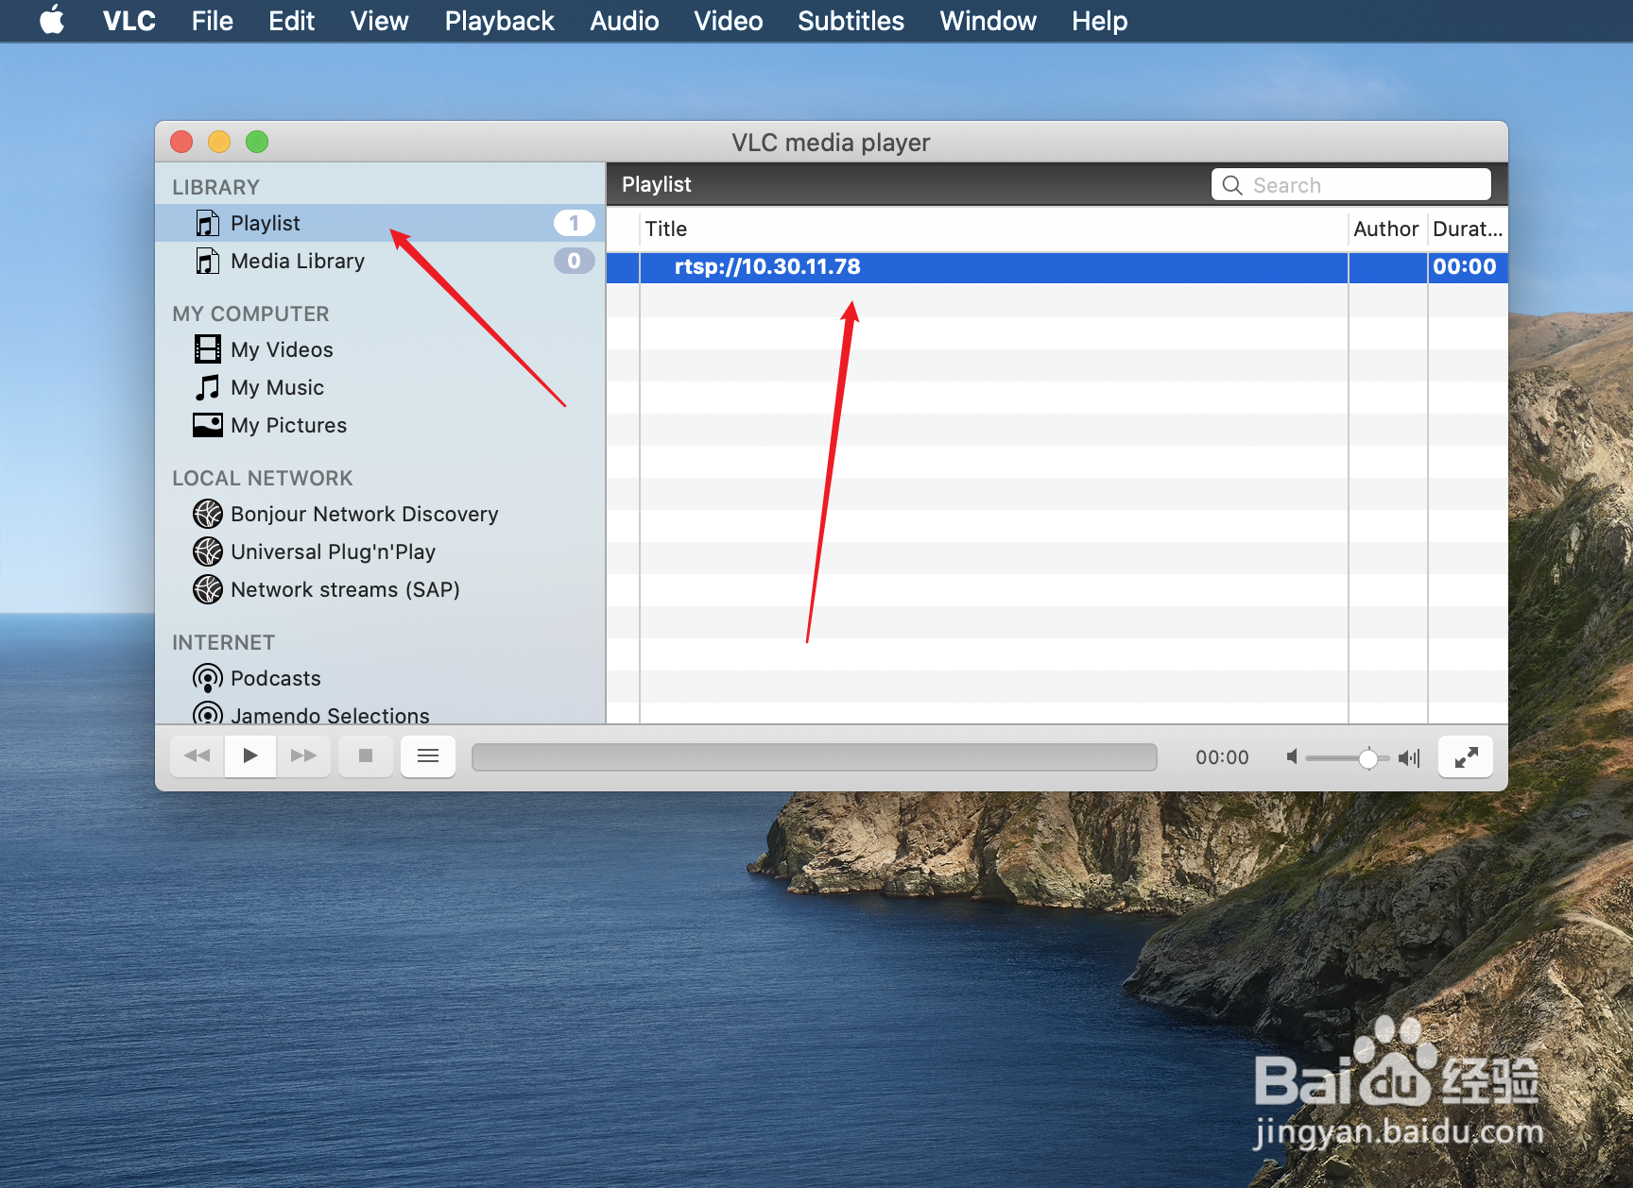The image size is (1633, 1188).
Task: Enter fullscreen with the expand arrows button
Action: pyautogui.click(x=1466, y=756)
